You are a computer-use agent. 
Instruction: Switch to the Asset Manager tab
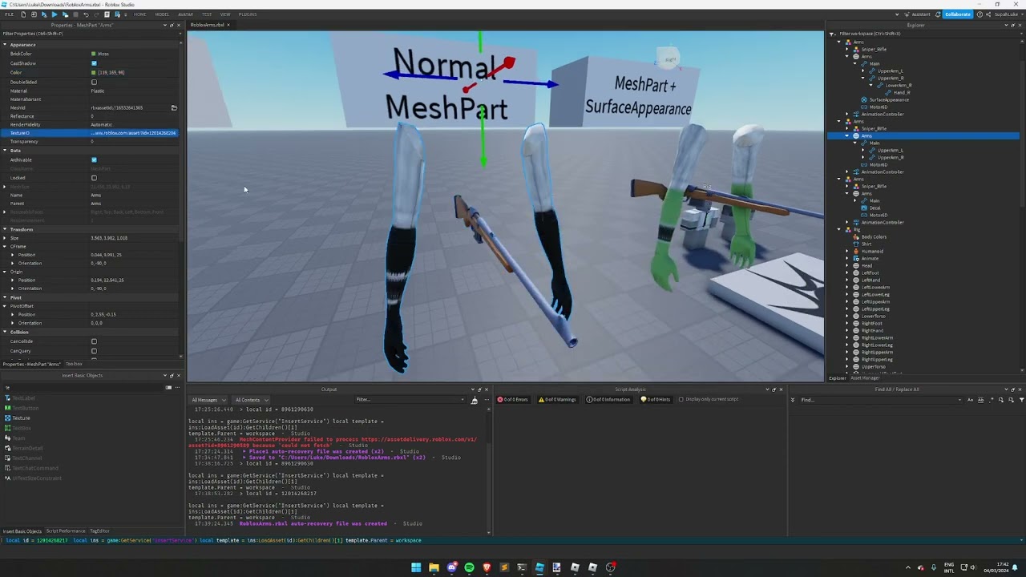click(864, 378)
